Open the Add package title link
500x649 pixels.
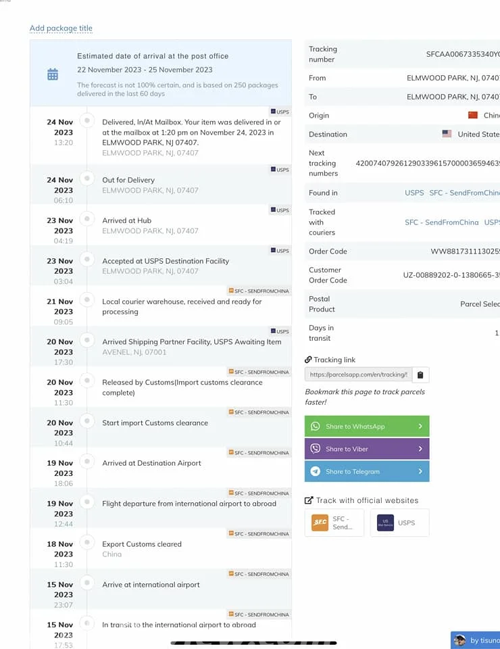point(61,28)
